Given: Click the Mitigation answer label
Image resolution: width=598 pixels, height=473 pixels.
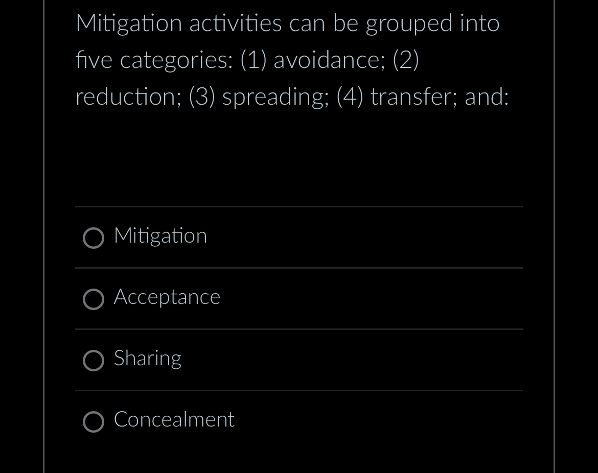Looking at the screenshot, I should [160, 236].
